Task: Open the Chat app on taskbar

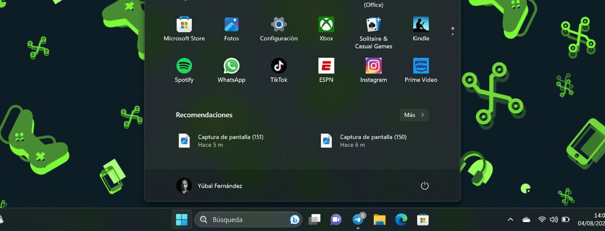Action: [336, 220]
